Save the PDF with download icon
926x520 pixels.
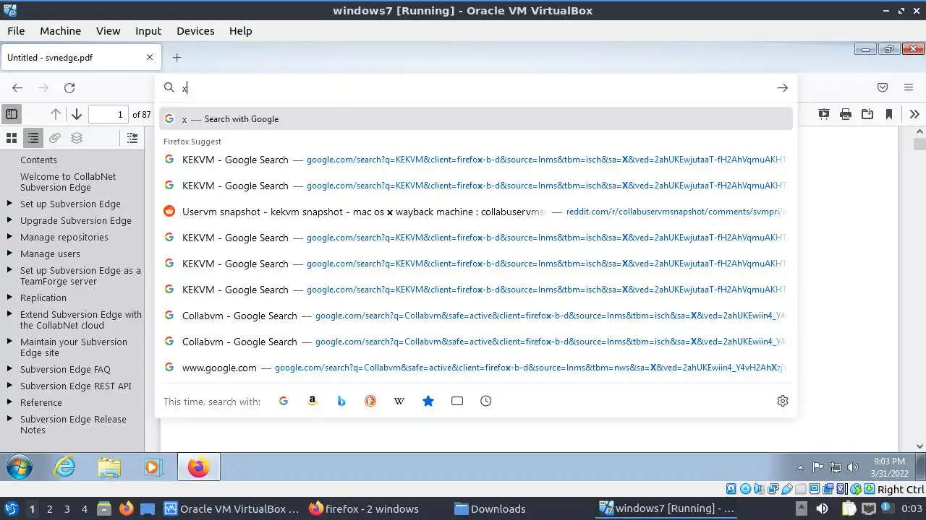867,114
